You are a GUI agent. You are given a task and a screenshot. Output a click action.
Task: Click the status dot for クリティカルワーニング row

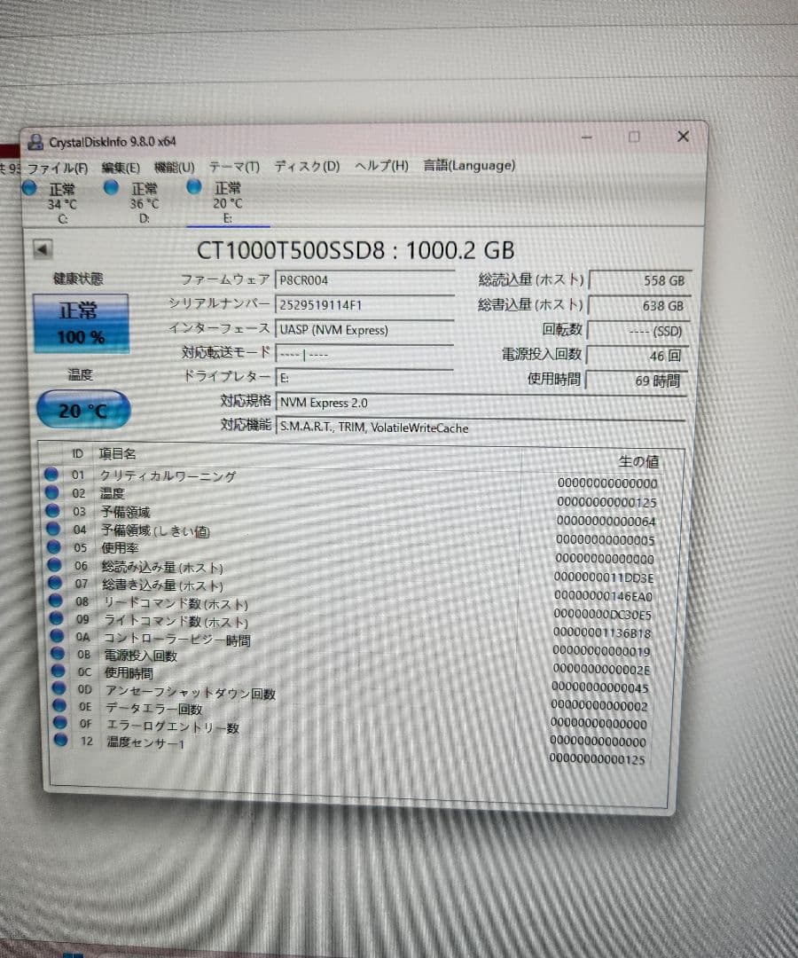coord(51,474)
